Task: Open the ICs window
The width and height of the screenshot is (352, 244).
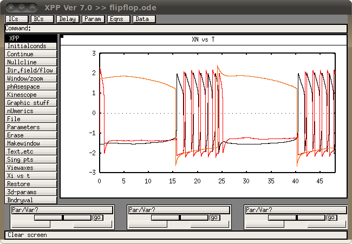Action: [x=17, y=19]
